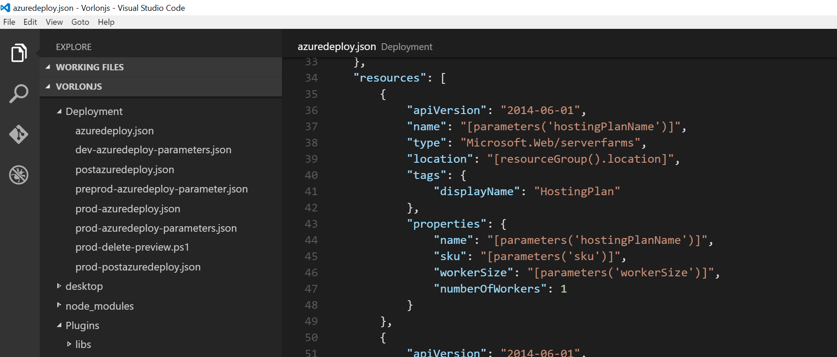Click the "workerSize" key on line 46
The width and height of the screenshot is (837, 357).
[x=473, y=273]
